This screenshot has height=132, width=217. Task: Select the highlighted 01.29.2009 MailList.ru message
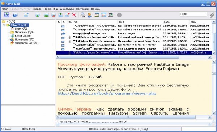tap(134, 52)
